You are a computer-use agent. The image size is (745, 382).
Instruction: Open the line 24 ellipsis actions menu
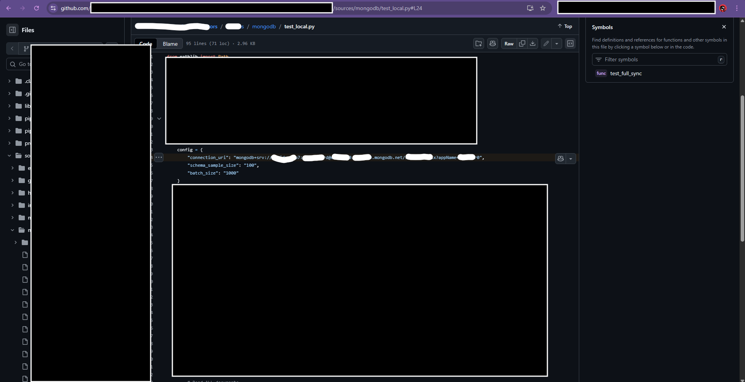159,157
